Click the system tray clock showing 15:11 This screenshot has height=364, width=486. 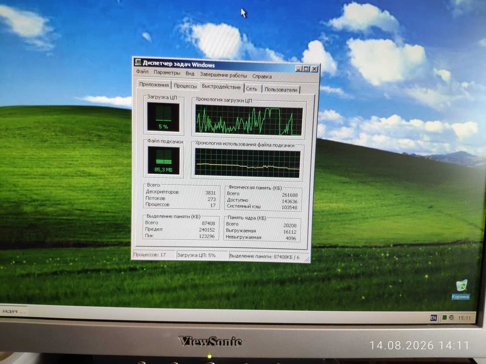464,318
